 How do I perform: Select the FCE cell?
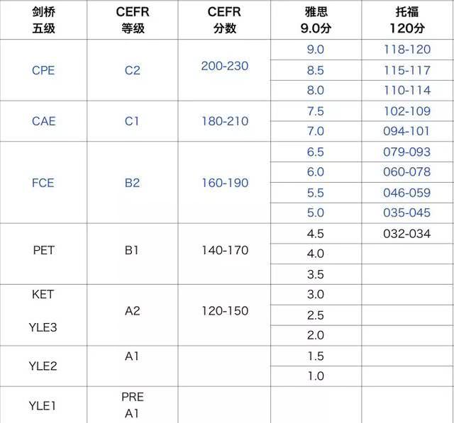click(x=43, y=183)
